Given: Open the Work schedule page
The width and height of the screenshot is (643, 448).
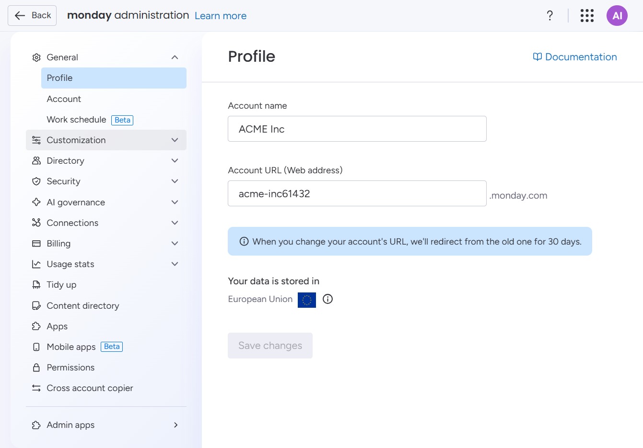Looking at the screenshot, I should [114, 120].
